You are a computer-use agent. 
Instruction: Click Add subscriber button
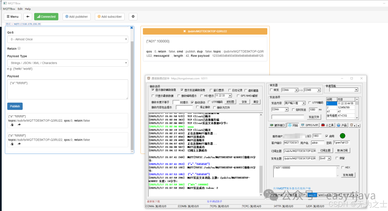110,17
